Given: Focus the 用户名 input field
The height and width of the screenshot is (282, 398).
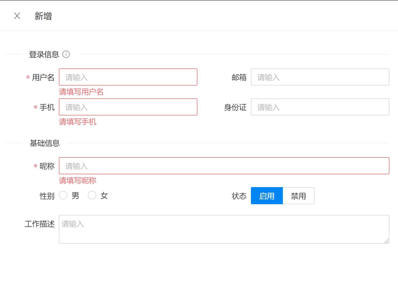Looking at the screenshot, I should pos(128,77).
